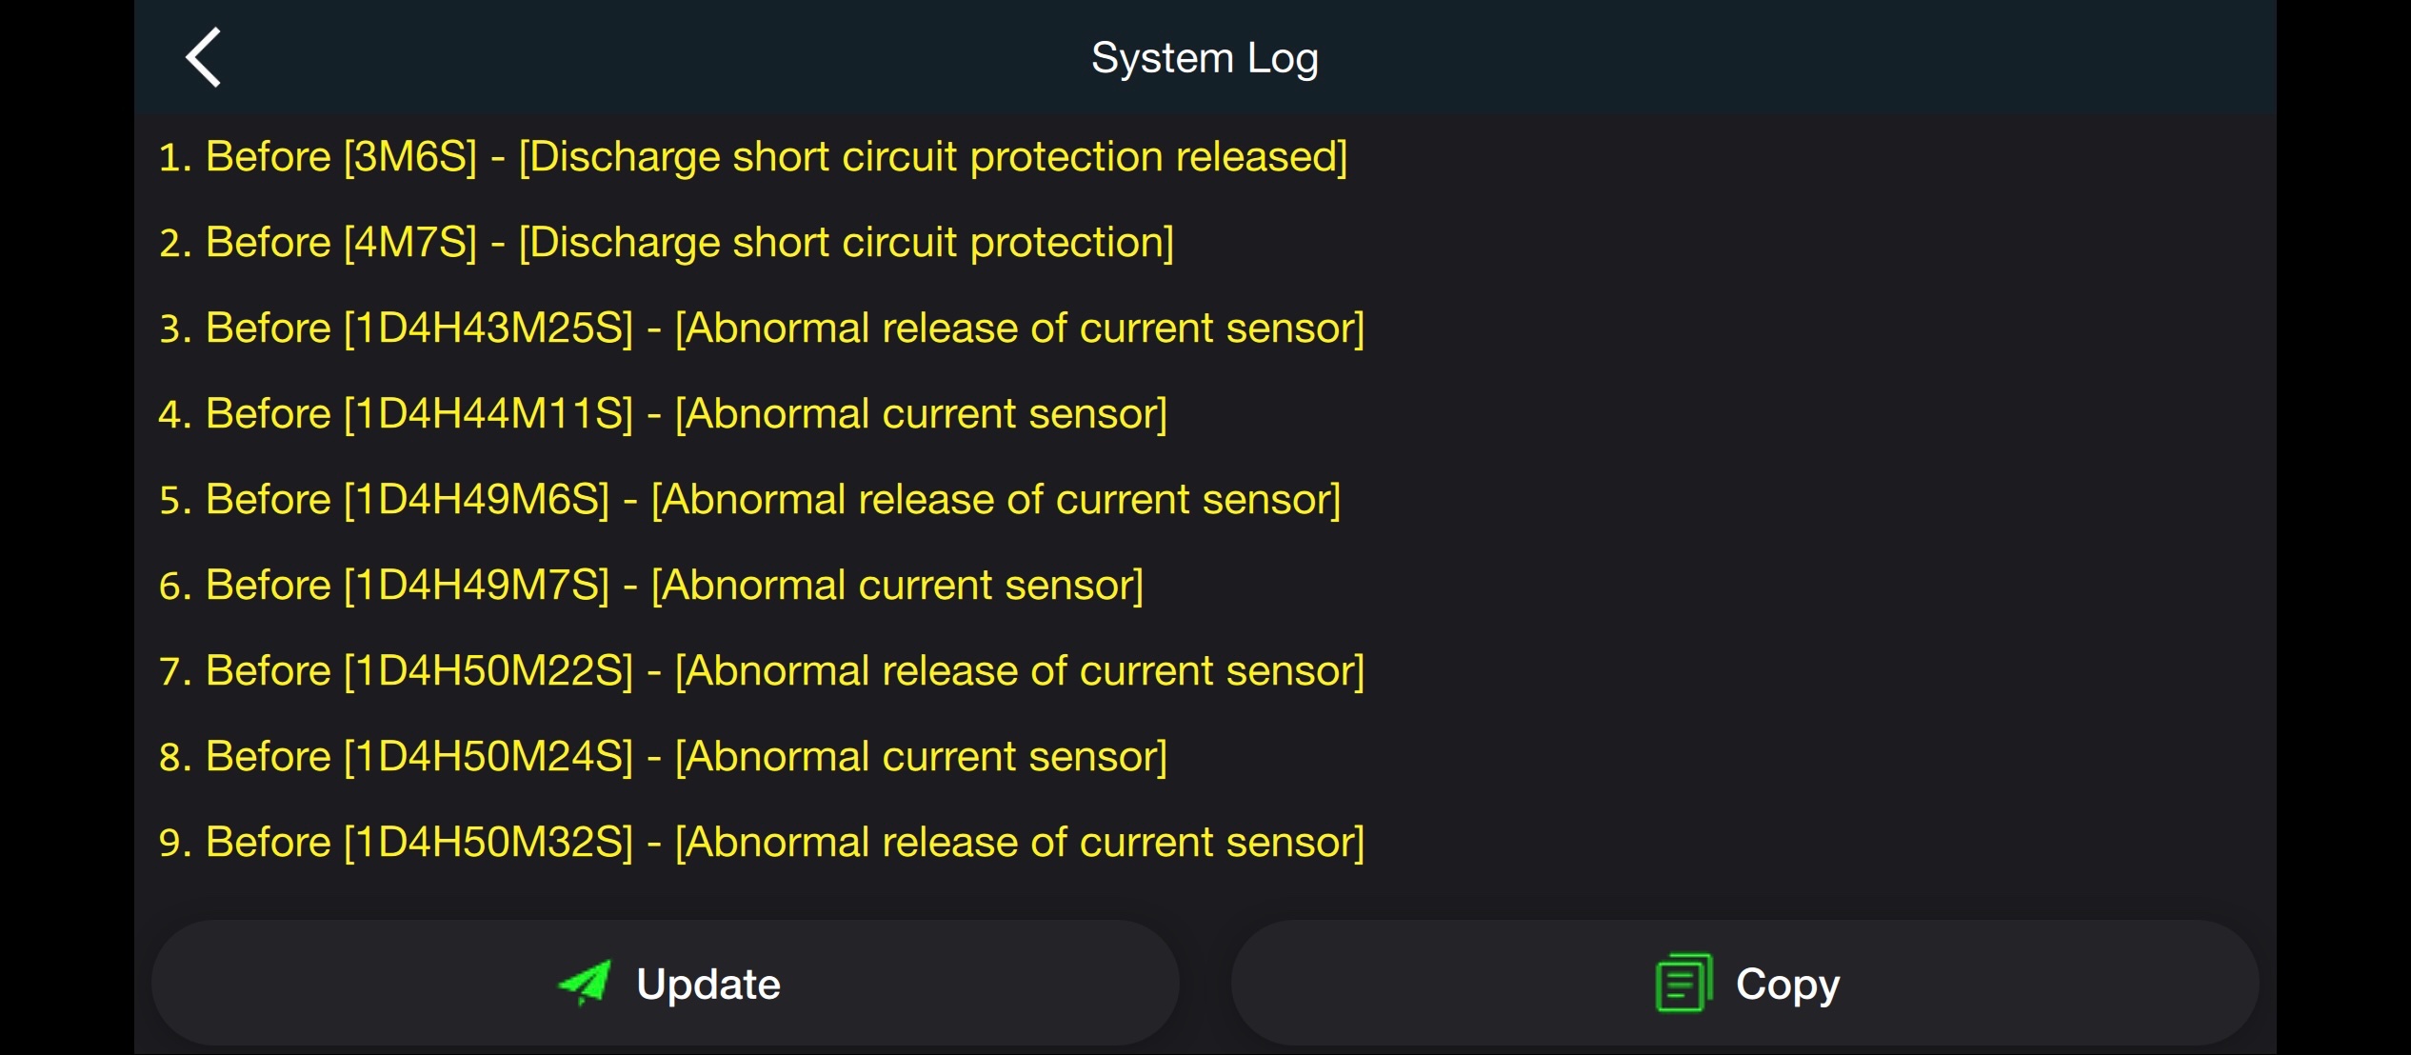The width and height of the screenshot is (2411, 1055).
Task: Go back using the left arrow
Action: 204,58
